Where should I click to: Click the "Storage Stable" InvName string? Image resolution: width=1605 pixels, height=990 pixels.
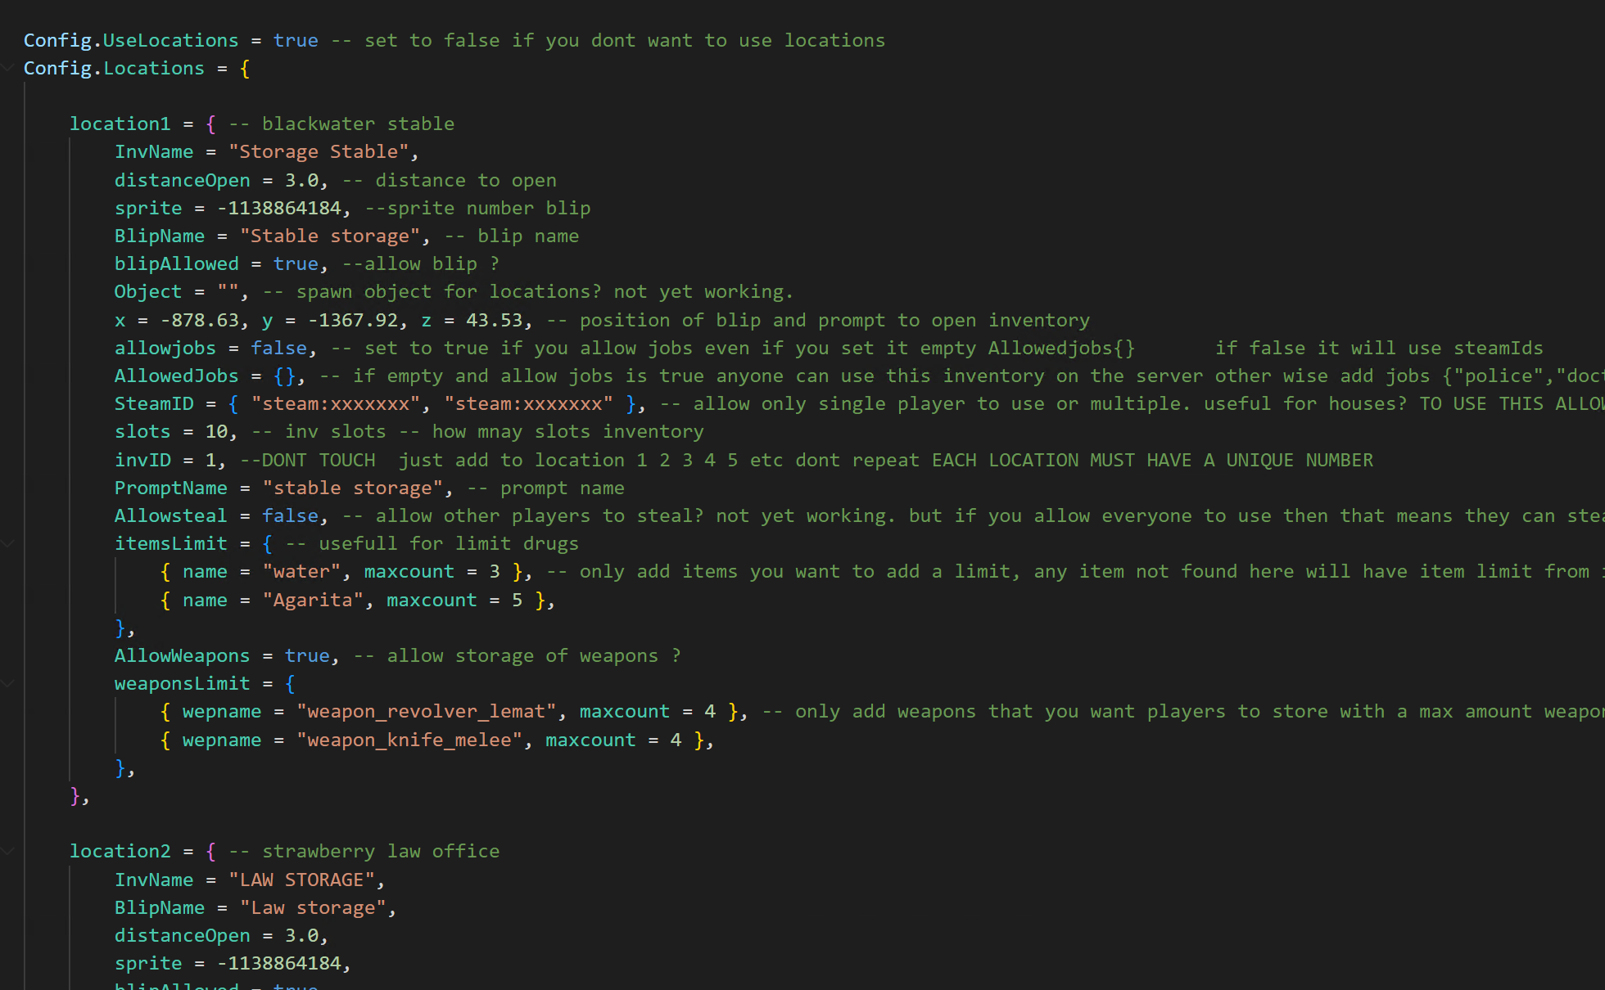point(318,151)
